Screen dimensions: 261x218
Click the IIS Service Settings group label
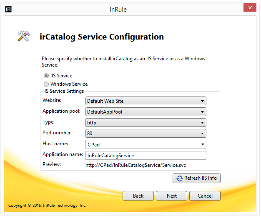(63, 91)
